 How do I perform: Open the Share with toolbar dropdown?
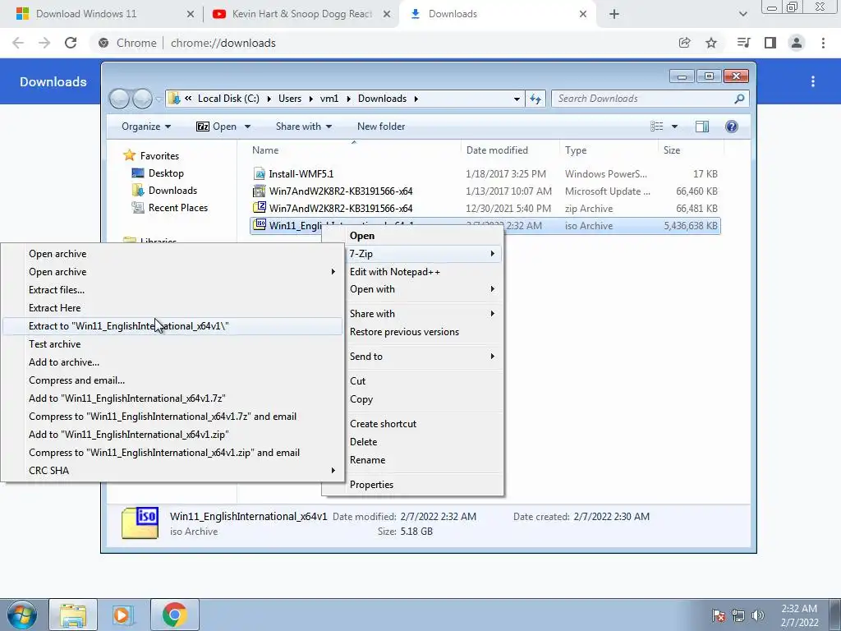tap(304, 127)
